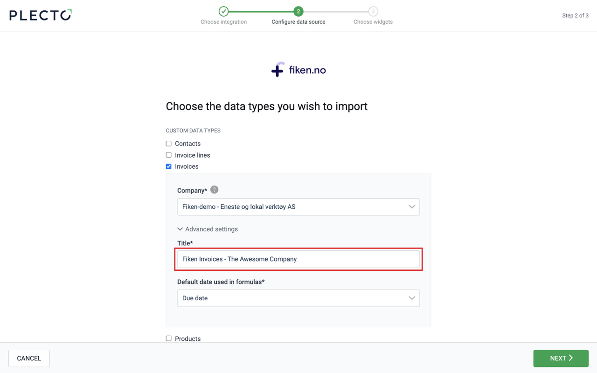This screenshot has width=597, height=373.
Task: Click the step 3 circle icon
Action: [x=373, y=11]
